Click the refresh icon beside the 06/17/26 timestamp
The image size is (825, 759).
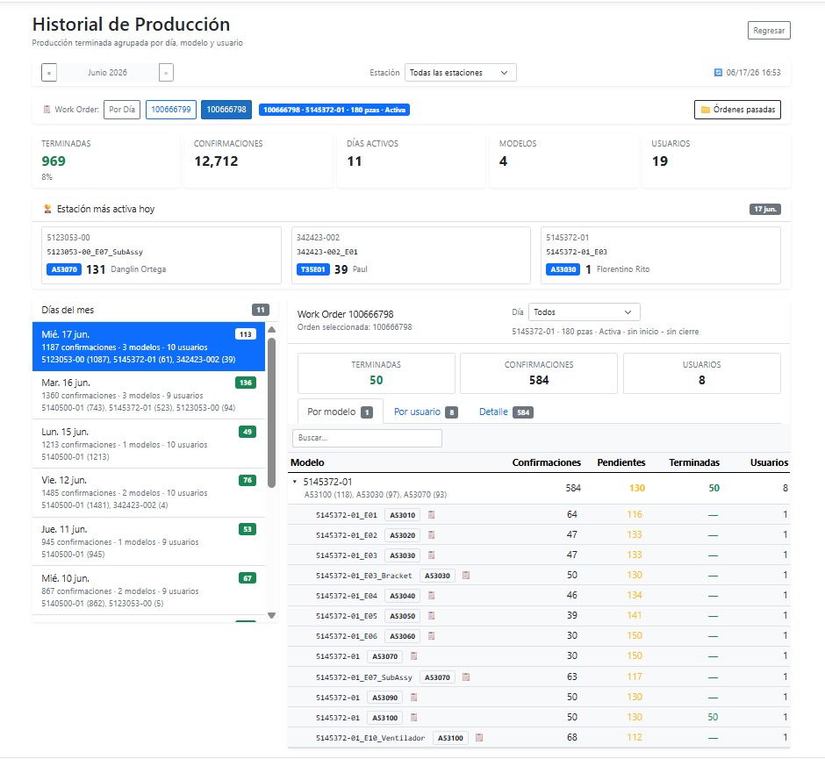coord(718,73)
